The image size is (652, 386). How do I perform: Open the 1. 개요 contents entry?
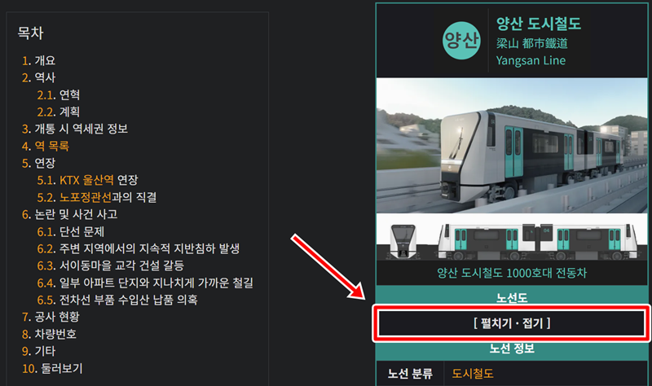[x=38, y=60]
